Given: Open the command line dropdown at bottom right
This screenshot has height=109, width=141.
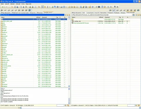Looking at the screenshot, I should (140, 108).
